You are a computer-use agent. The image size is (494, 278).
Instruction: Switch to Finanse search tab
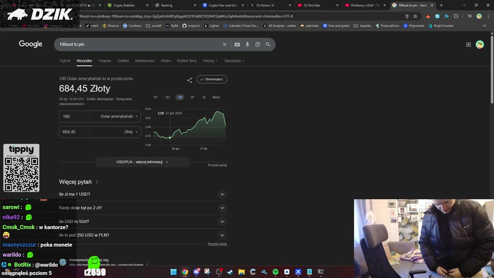tap(105, 61)
